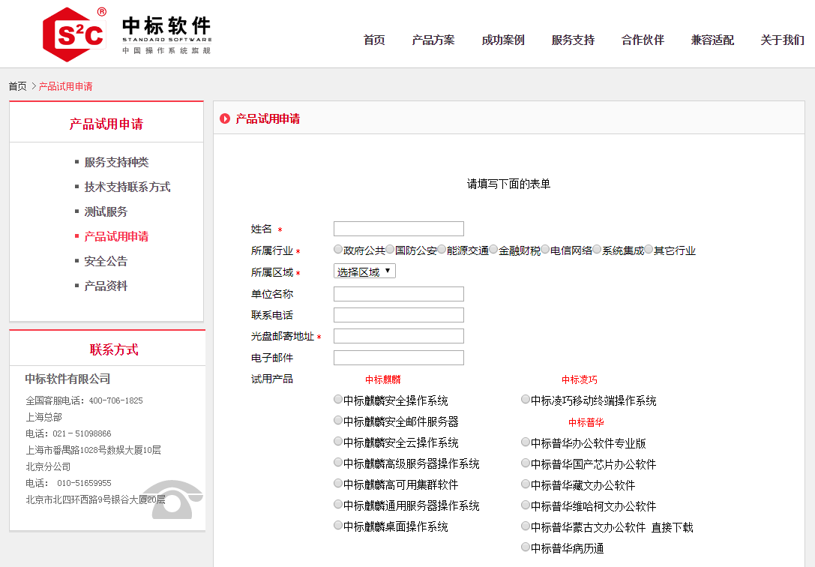Image resolution: width=815 pixels, height=567 pixels.
Task: Click the 首页 breadcrumb link
Action: pyautogui.click(x=18, y=86)
